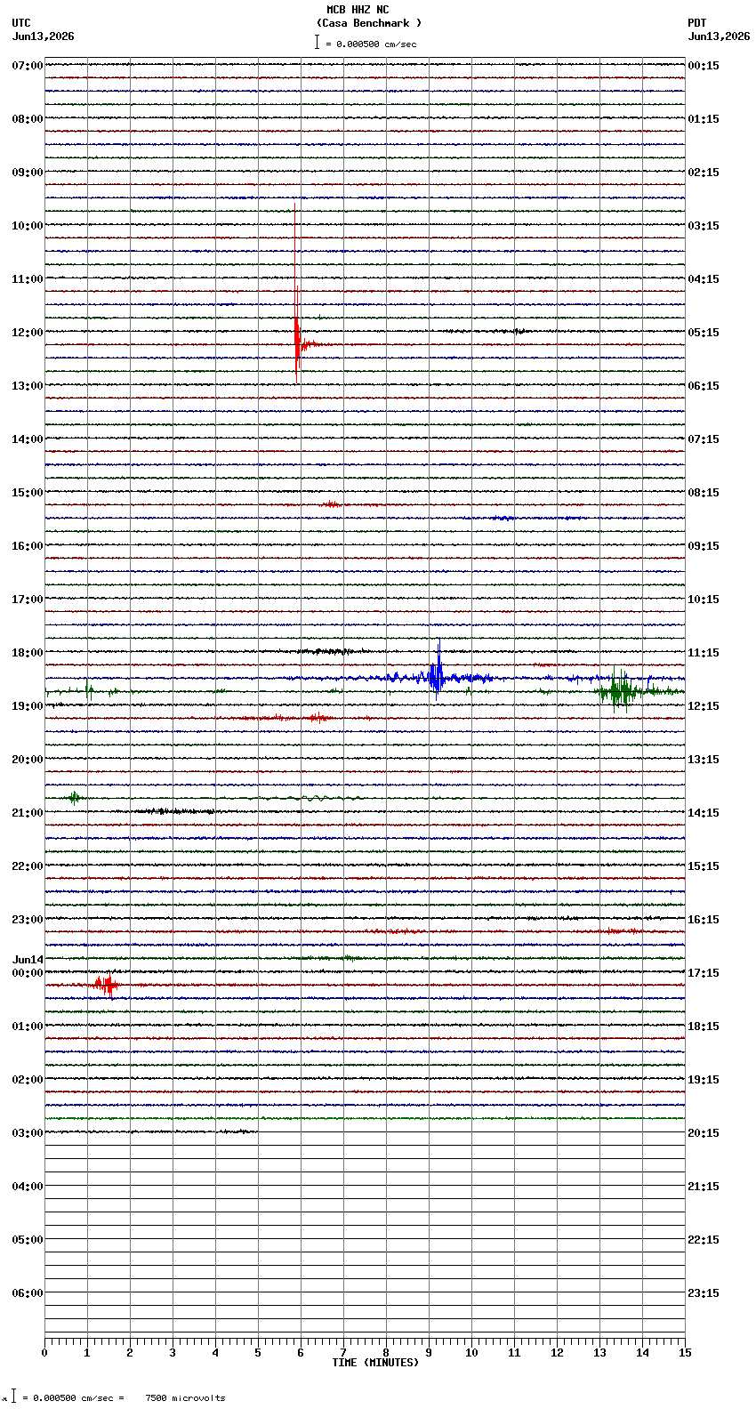Click the '09:00' UTC row label

tap(28, 173)
